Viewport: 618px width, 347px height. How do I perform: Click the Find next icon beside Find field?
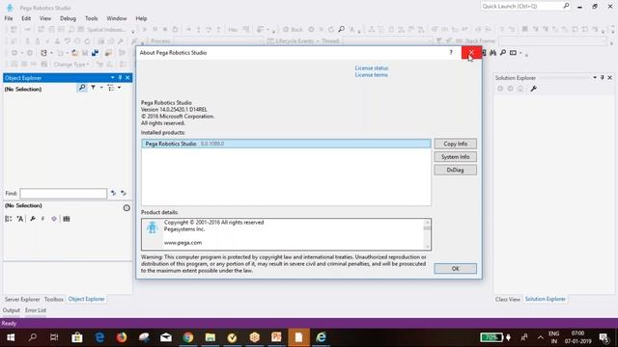pyautogui.click(x=114, y=193)
